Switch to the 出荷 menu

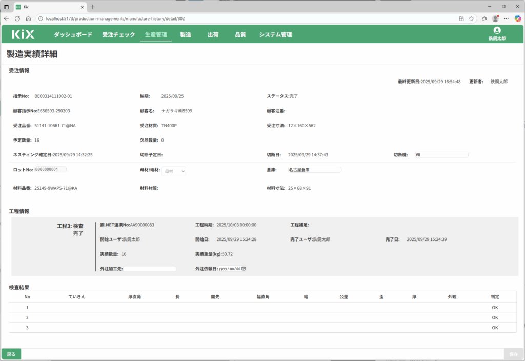point(213,35)
